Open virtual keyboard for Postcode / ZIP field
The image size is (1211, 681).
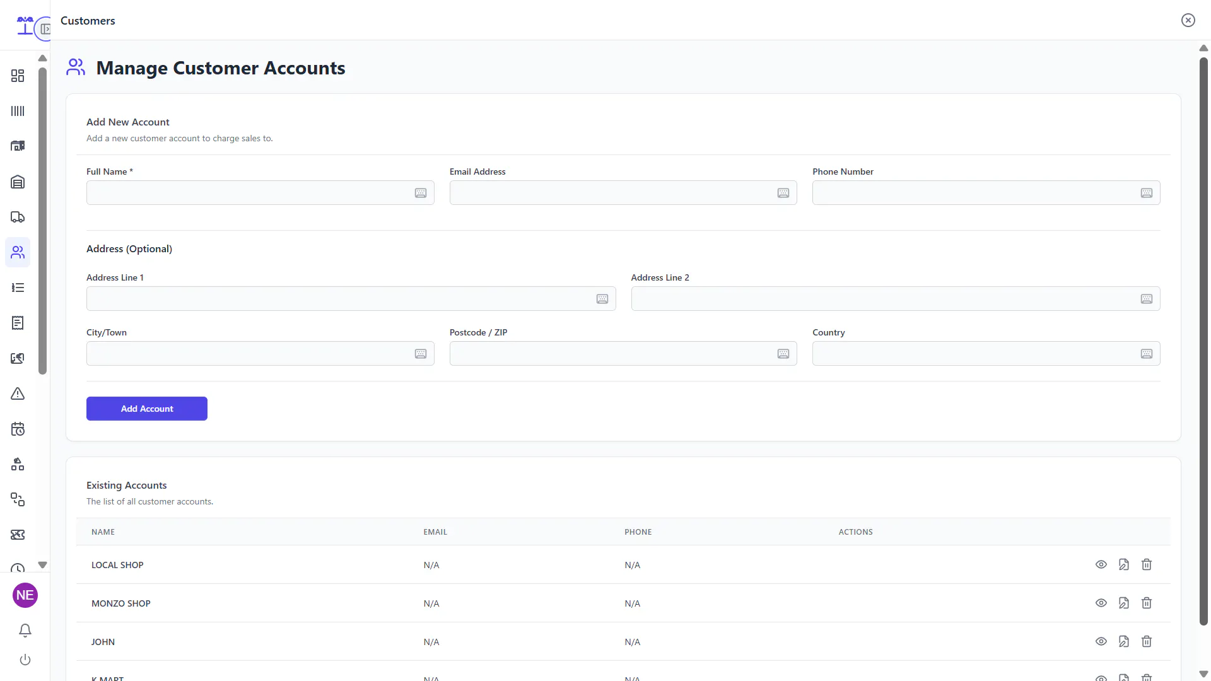pyautogui.click(x=783, y=354)
